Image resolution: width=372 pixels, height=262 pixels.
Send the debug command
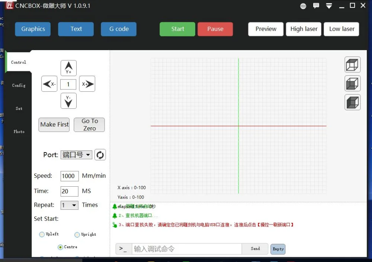click(255, 249)
